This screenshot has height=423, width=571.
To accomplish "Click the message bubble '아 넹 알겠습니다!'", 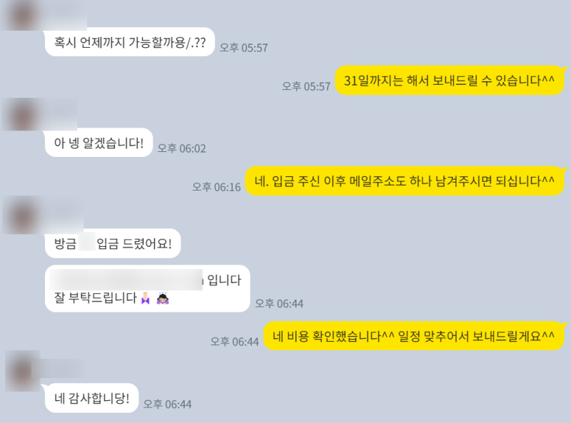I will tap(98, 143).
